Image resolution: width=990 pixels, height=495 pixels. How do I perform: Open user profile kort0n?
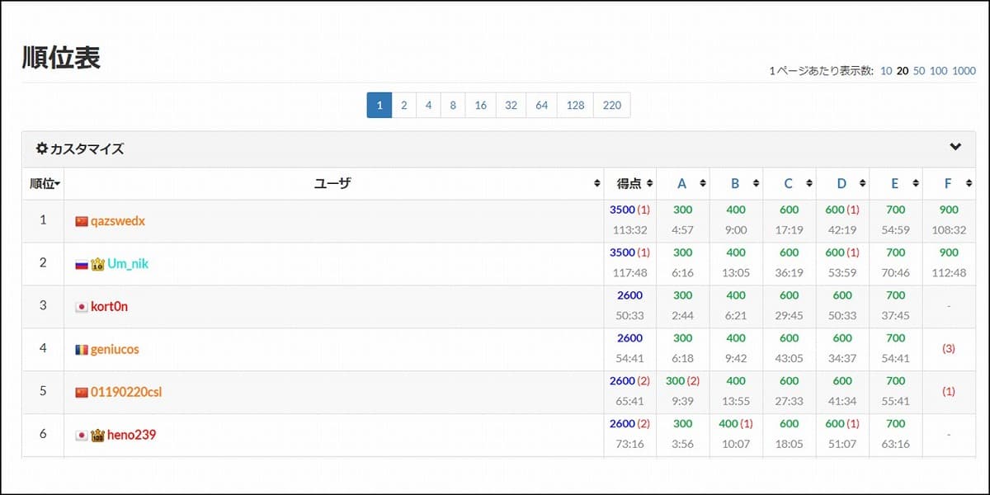(109, 307)
